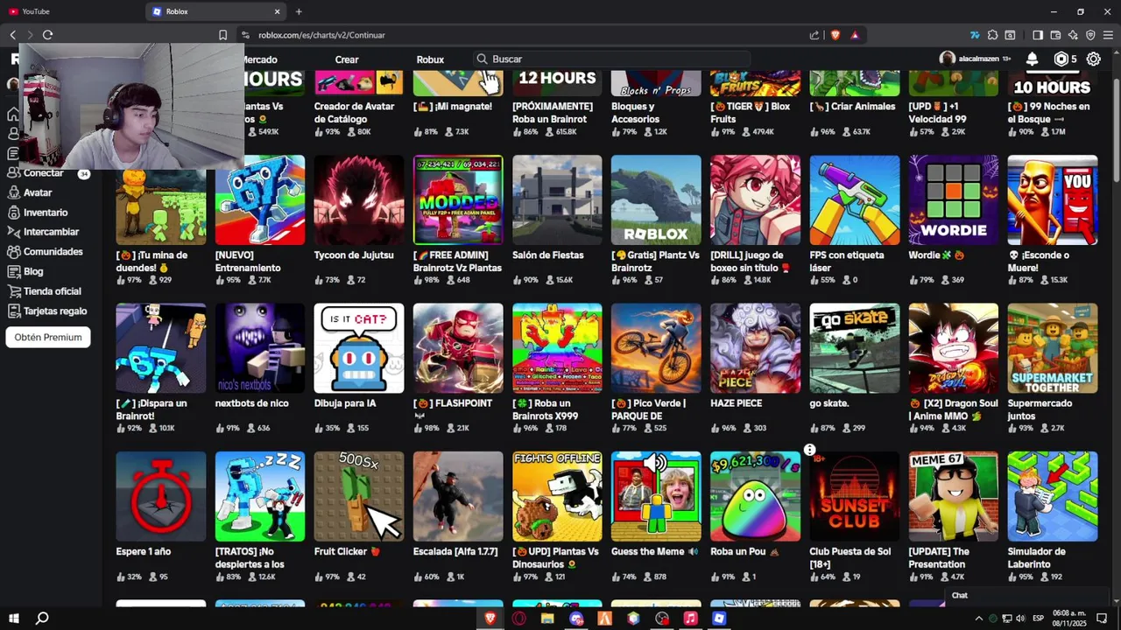Open the Dibuja para IA game

(358, 348)
